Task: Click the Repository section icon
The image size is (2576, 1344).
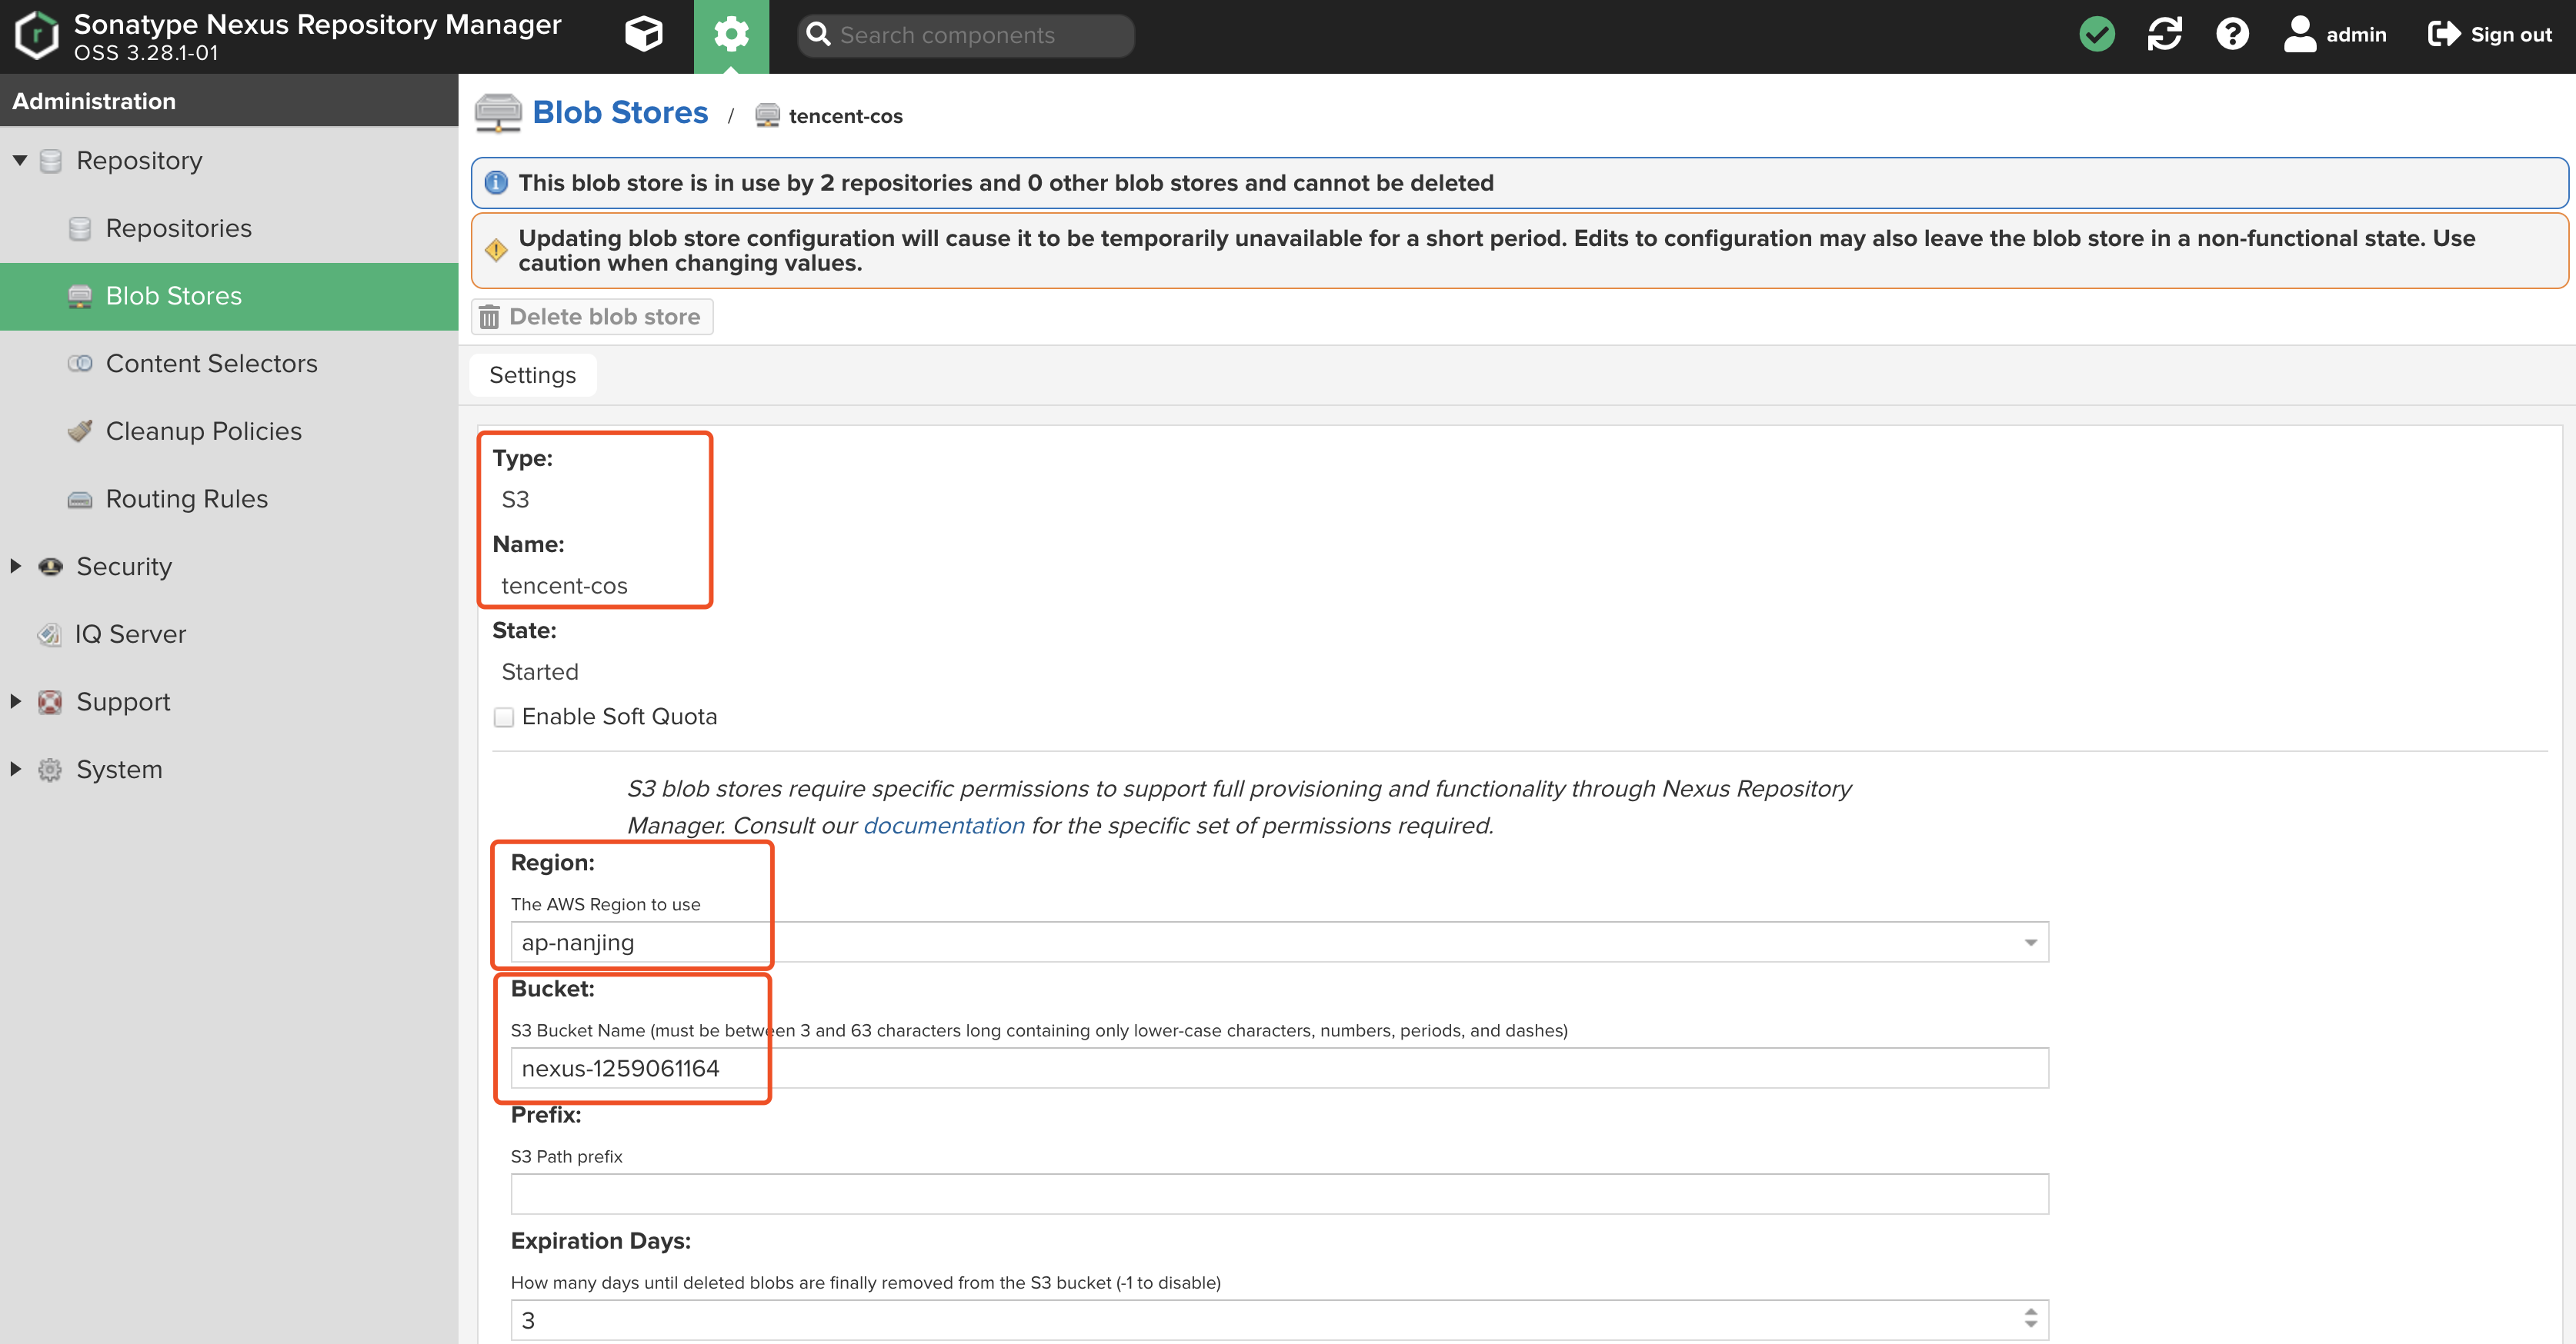Action: pos(49,158)
